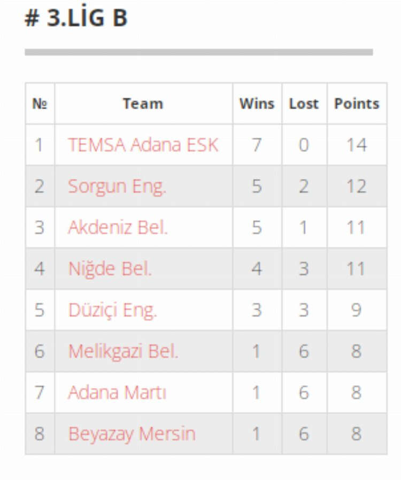This screenshot has width=401, height=480.
Task: Click the Points column header
Action: tap(357, 104)
